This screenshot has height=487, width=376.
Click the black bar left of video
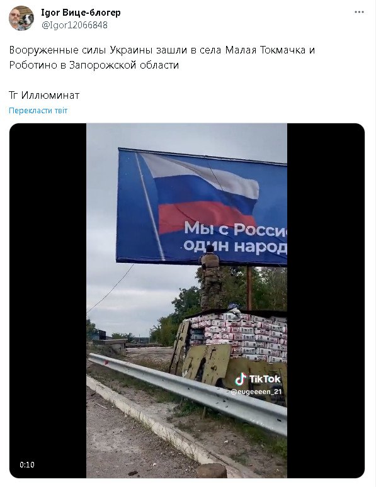(48, 300)
